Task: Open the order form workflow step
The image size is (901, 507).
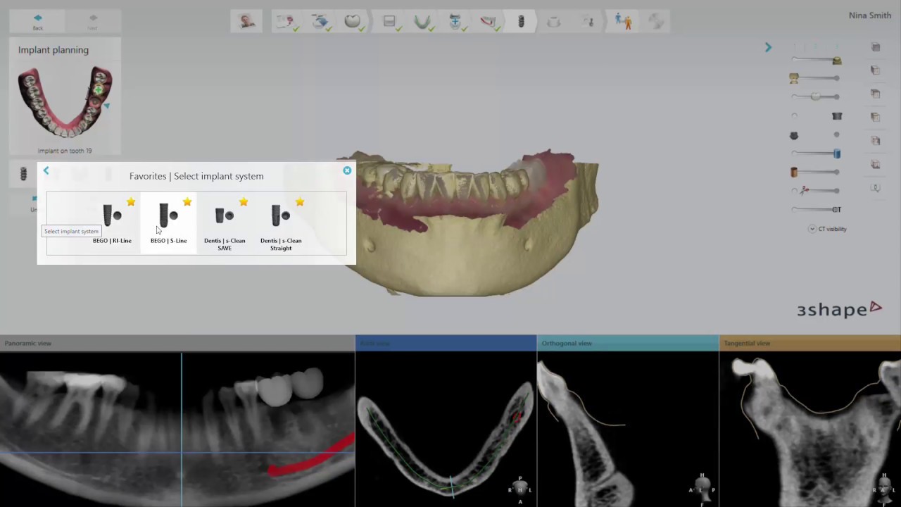Action: (286, 22)
